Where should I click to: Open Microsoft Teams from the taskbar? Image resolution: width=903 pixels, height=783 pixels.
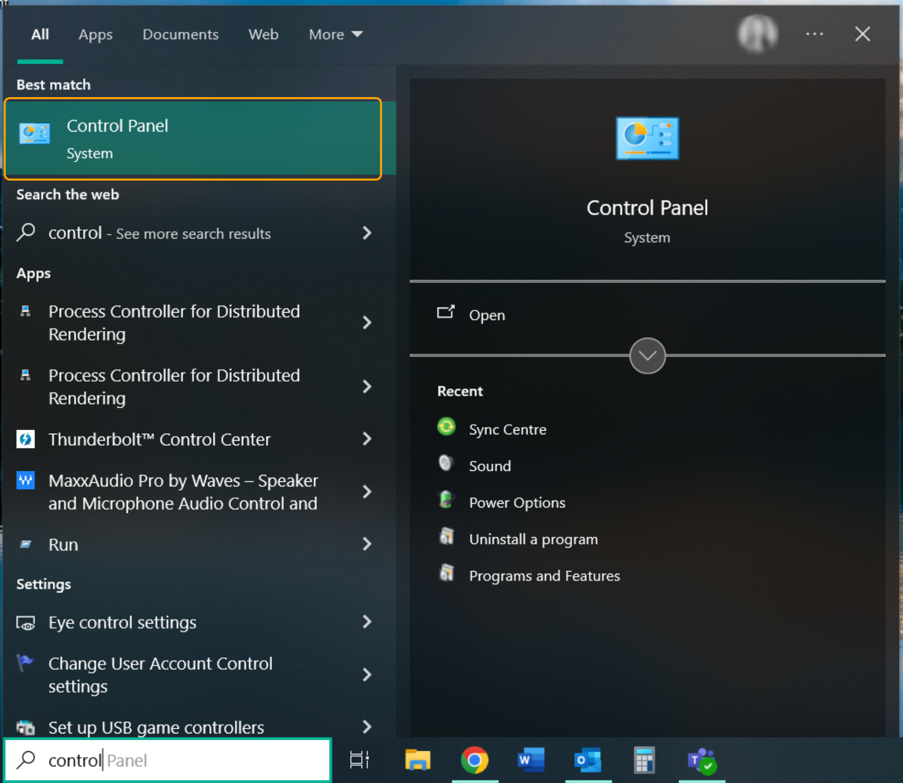(x=702, y=761)
